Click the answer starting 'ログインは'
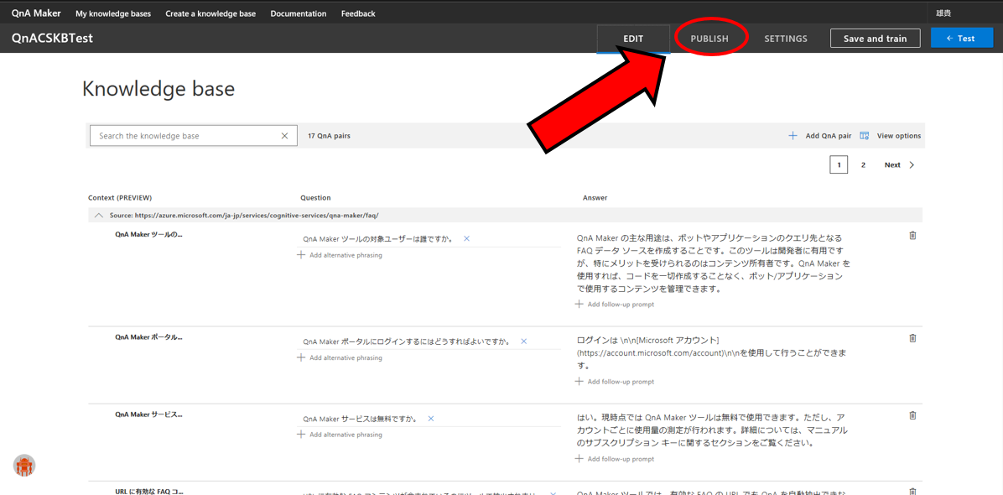 pos(713,353)
